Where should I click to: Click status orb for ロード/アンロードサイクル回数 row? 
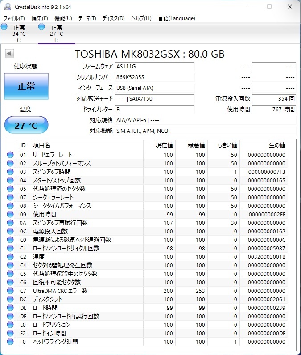pyautogui.click(x=10, y=248)
